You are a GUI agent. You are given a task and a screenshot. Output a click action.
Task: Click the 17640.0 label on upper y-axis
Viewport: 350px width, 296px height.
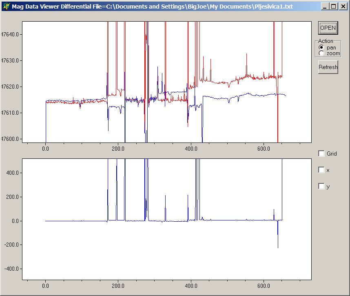click(x=10, y=34)
